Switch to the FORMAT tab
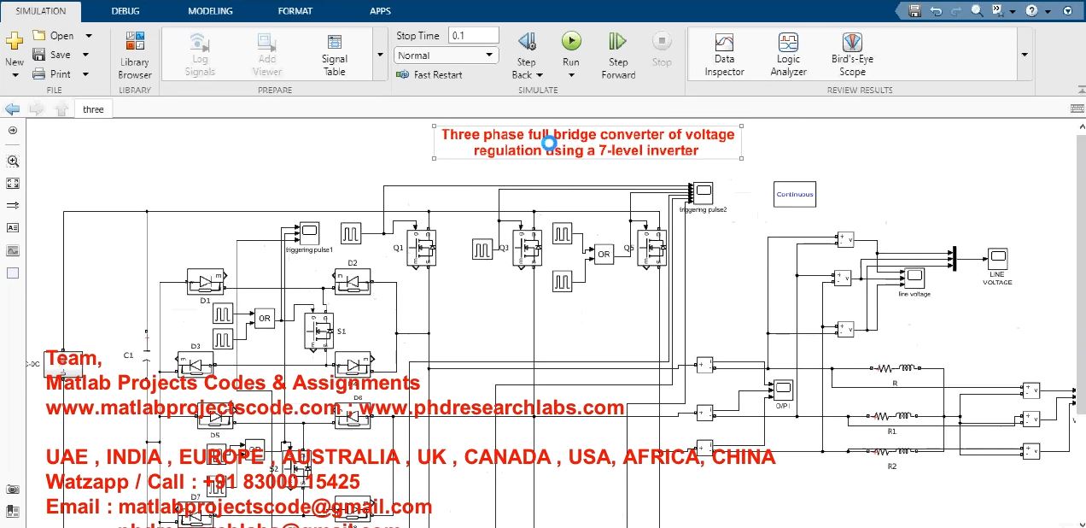The height and width of the screenshot is (528, 1086). coord(295,11)
